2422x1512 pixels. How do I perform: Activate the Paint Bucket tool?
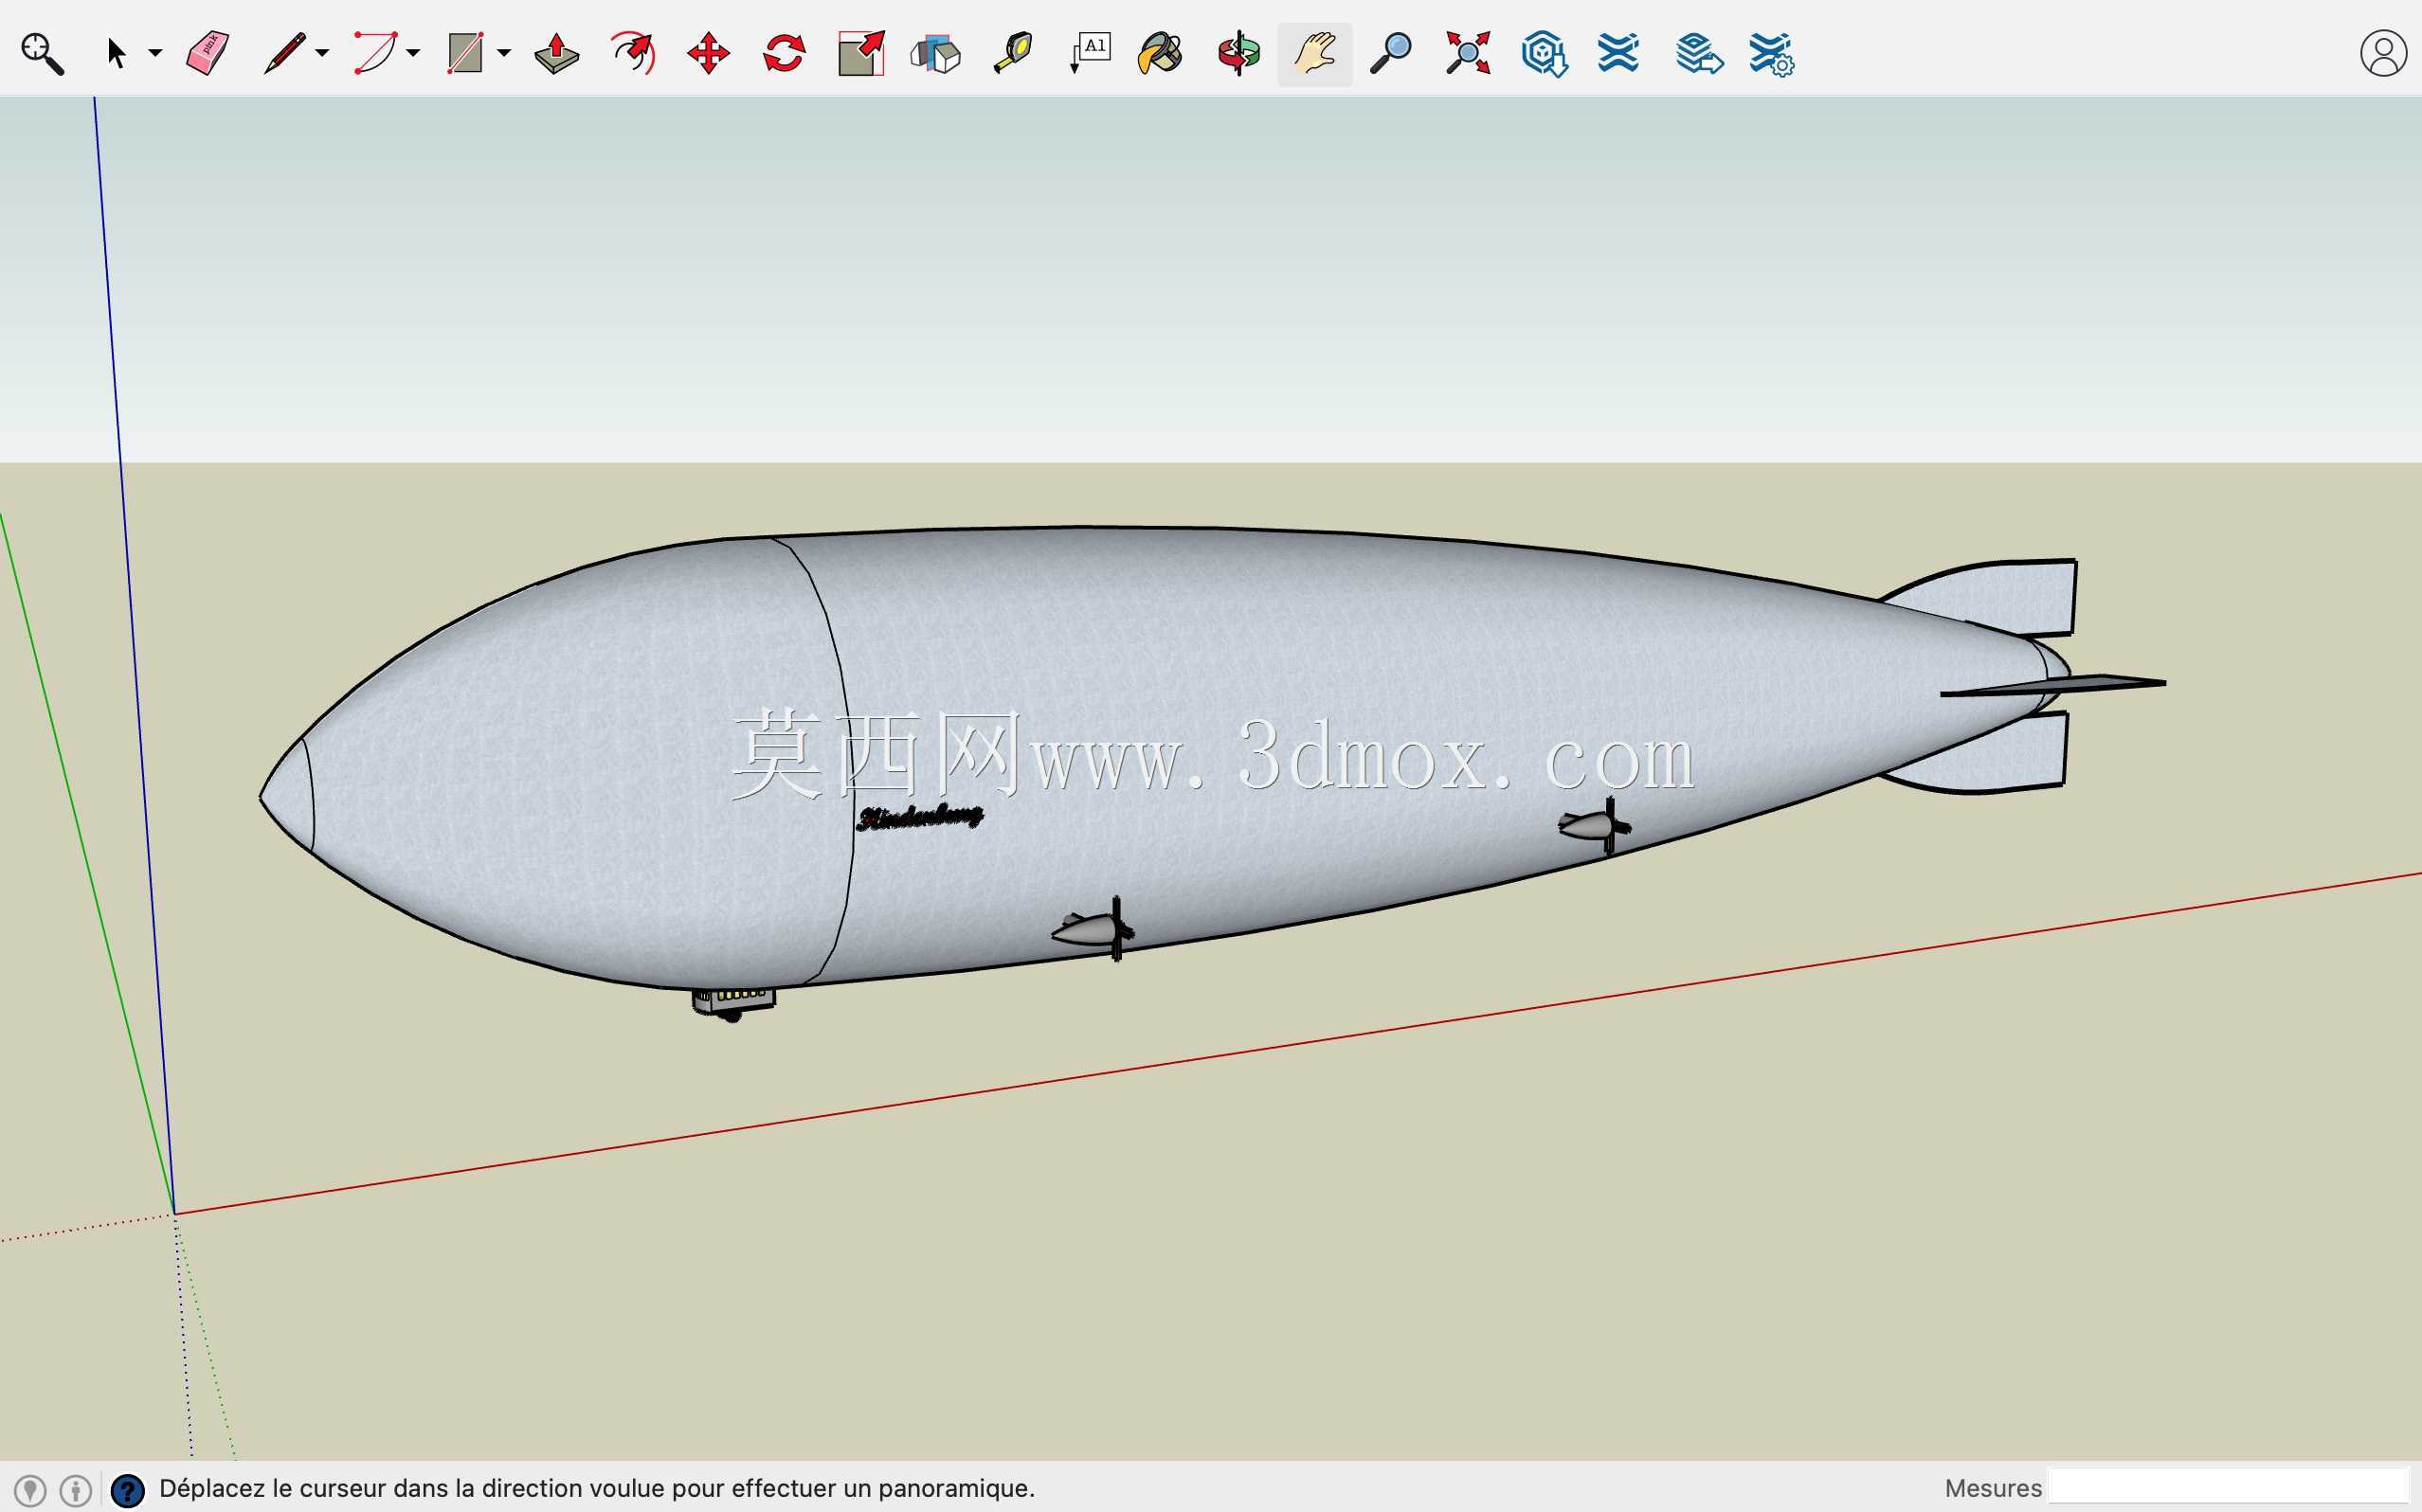1161,54
